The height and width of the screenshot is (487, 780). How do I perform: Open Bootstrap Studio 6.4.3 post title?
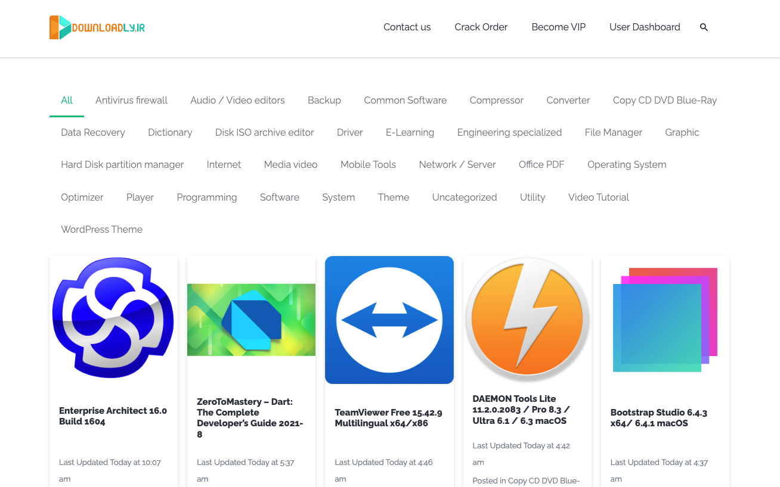tap(658, 418)
